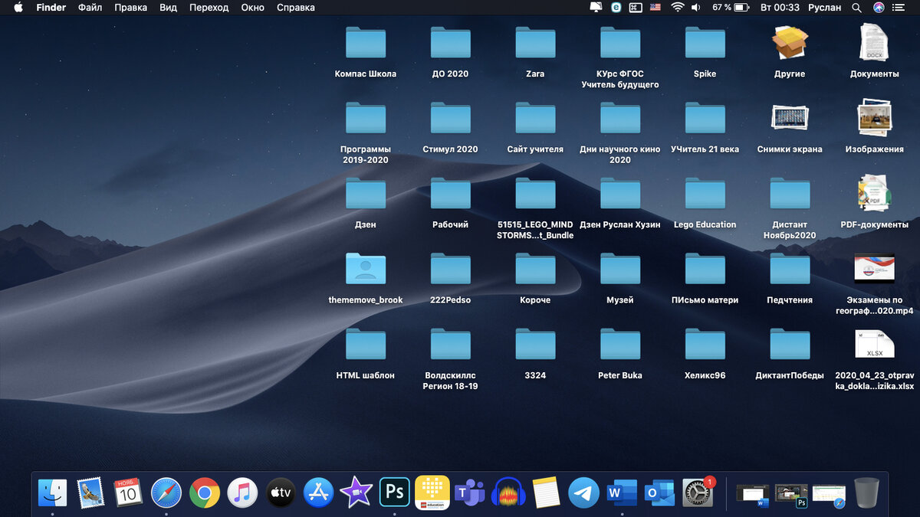Launch Safari from the Dock
The image size is (920, 517).
pyautogui.click(x=166, y=492)
